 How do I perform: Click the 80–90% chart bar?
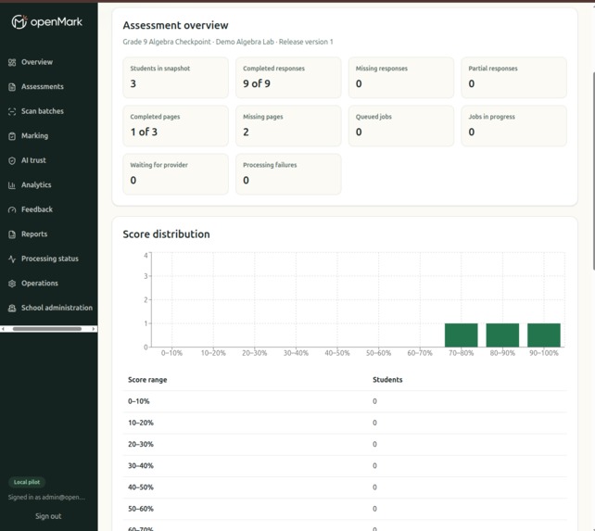click(x=502, y=335)
